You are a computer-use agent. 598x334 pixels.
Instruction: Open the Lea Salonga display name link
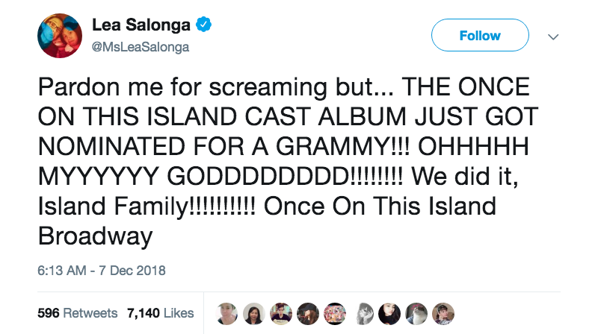(141, 25)
